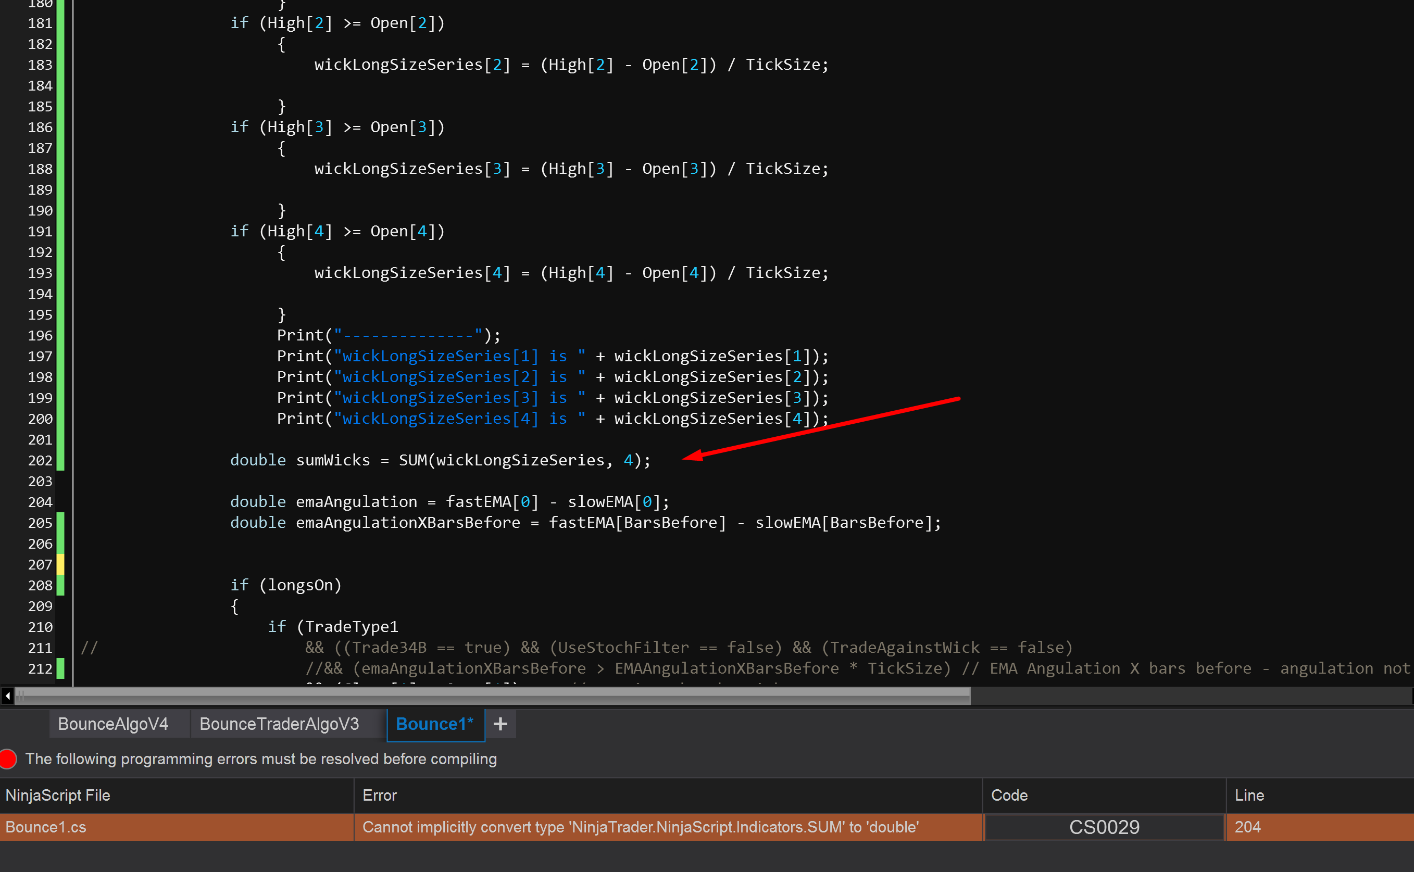The height and width of the screenshot is (872, 1414).
Task: Click the 'double emaAngulation' code line
Action: coord(449,502)
